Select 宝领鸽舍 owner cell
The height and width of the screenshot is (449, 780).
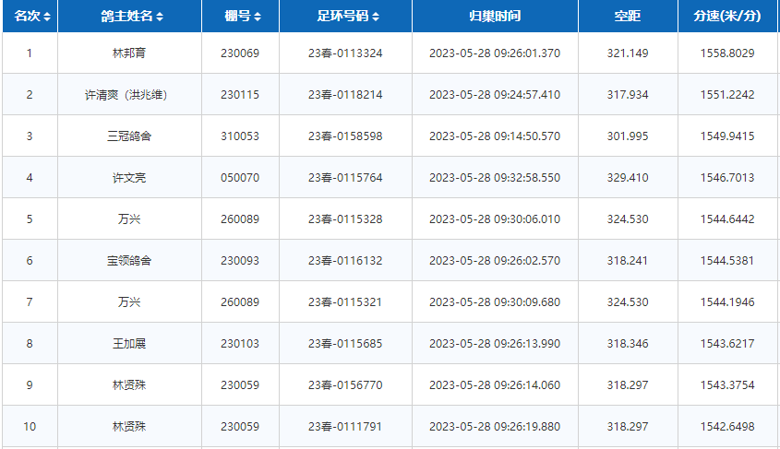[x=129, y=261]
